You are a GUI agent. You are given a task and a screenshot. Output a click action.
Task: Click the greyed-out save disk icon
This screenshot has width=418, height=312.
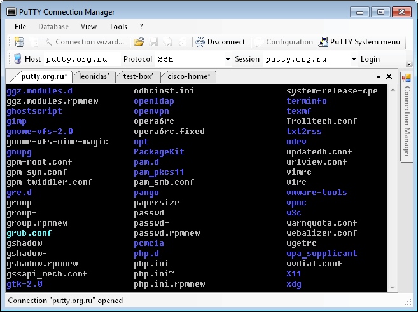[153, 42]
